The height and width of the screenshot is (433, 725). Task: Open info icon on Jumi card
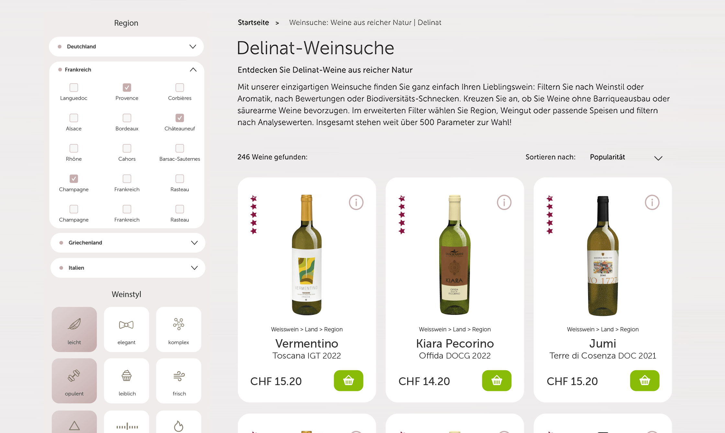[x=652, y=203]
